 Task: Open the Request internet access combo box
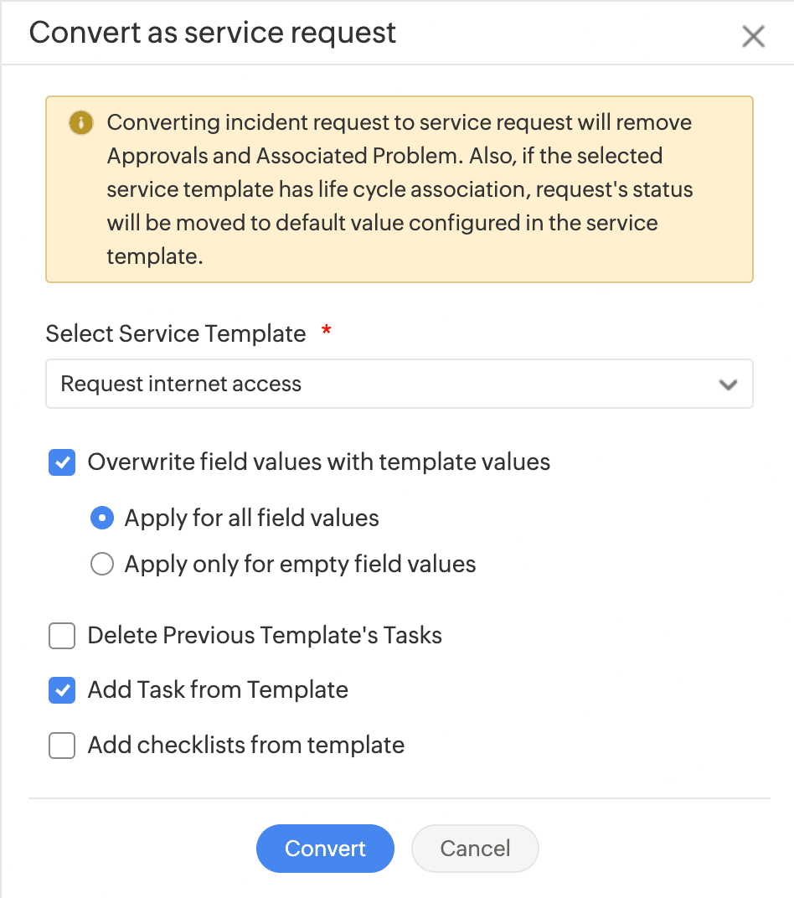click(x=385, y=384)
